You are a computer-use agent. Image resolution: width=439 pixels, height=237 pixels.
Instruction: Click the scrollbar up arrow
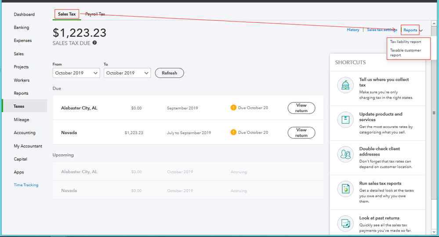tap(434, 23)
